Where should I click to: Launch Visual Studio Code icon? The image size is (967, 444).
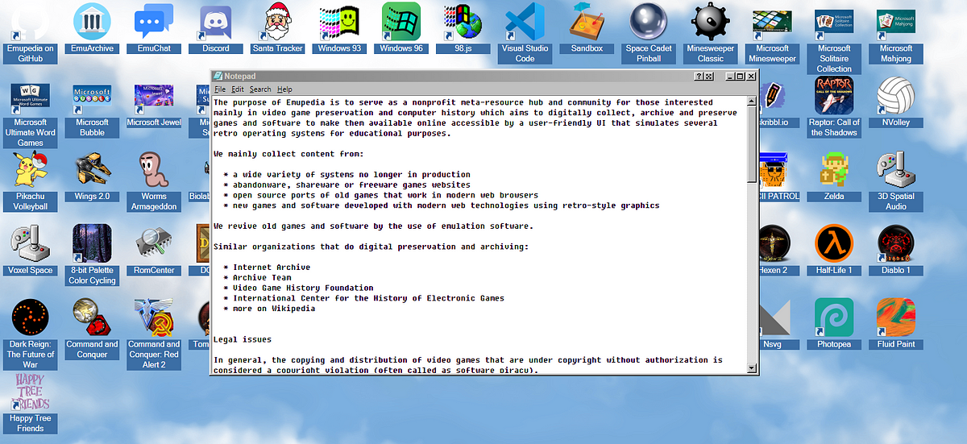[525, 34]
